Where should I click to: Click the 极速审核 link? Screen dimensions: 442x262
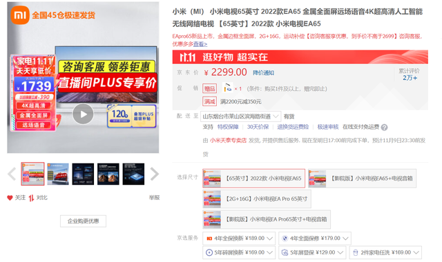(328, 127)
